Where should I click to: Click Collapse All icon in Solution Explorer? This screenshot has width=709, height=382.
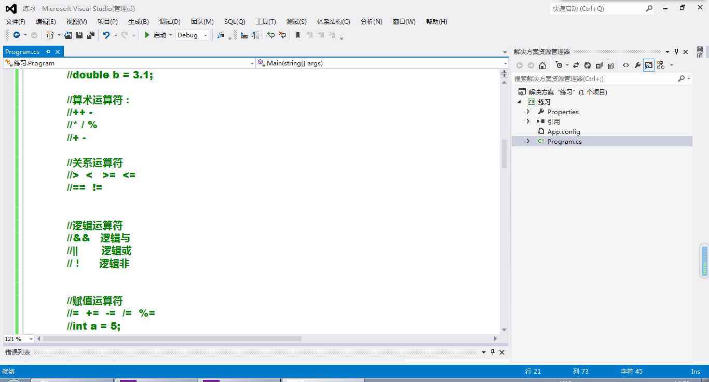(x=599, y=65)
